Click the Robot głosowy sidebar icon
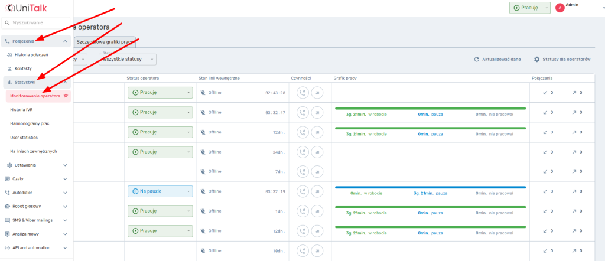 [x=7, y=206]
